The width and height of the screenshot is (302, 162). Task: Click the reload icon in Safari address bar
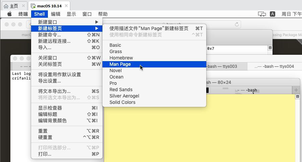tap(237, 24)
